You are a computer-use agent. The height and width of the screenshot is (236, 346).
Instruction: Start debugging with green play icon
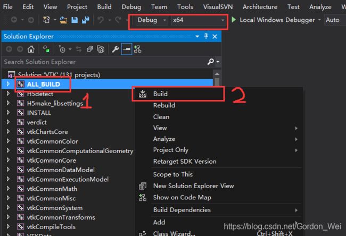234,20
